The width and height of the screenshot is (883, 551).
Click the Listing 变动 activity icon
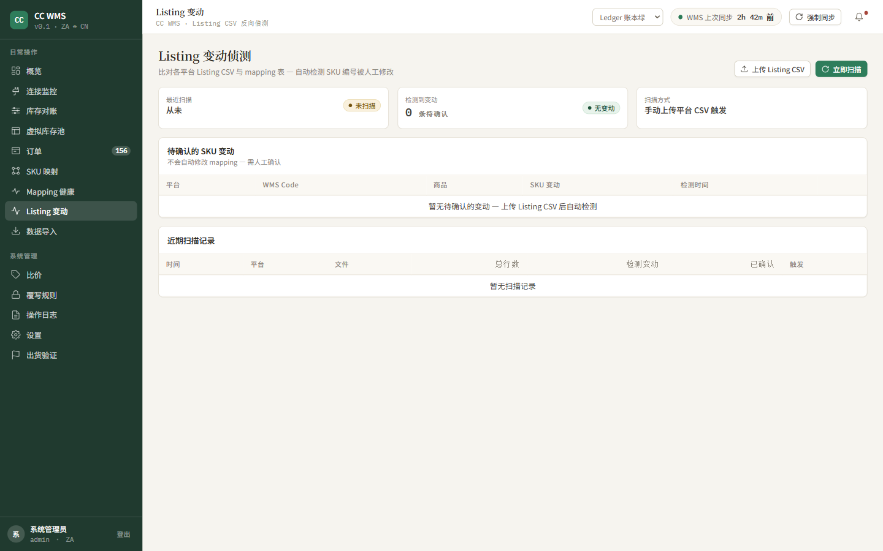click(16, 211)
